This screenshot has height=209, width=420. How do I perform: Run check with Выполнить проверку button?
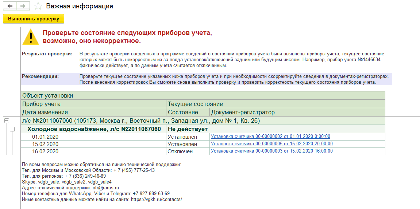coord(34,19)
